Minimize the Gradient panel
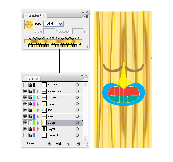 [x=83, y=12]
